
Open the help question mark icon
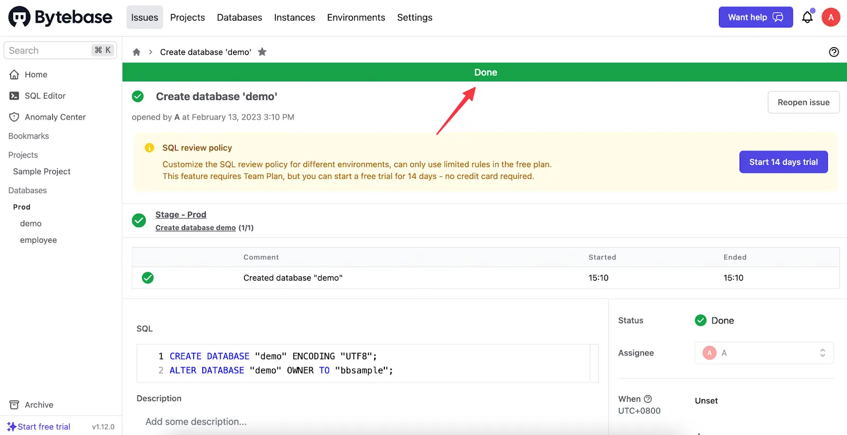[x=834, y=52]
